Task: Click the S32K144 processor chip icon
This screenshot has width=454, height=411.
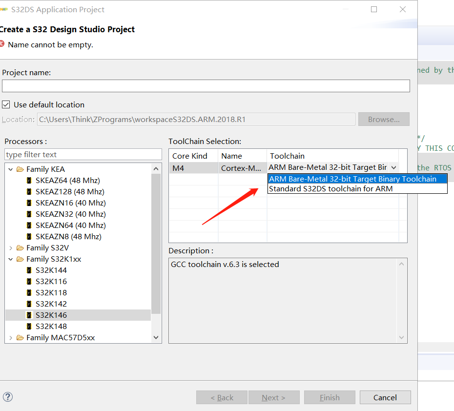Action: tap(29, 270)
